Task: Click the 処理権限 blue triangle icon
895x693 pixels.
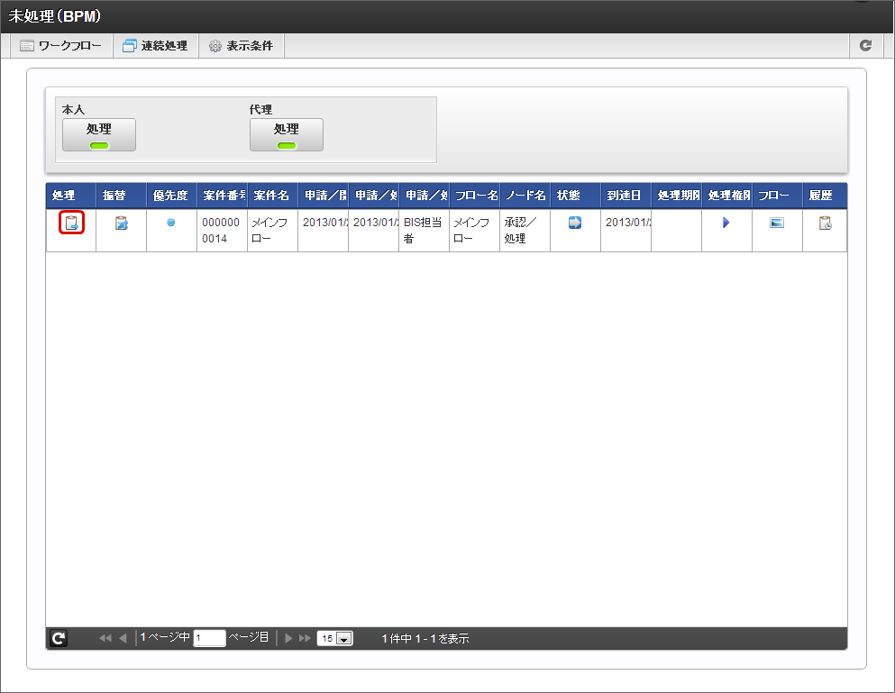Action: (726, 223)
